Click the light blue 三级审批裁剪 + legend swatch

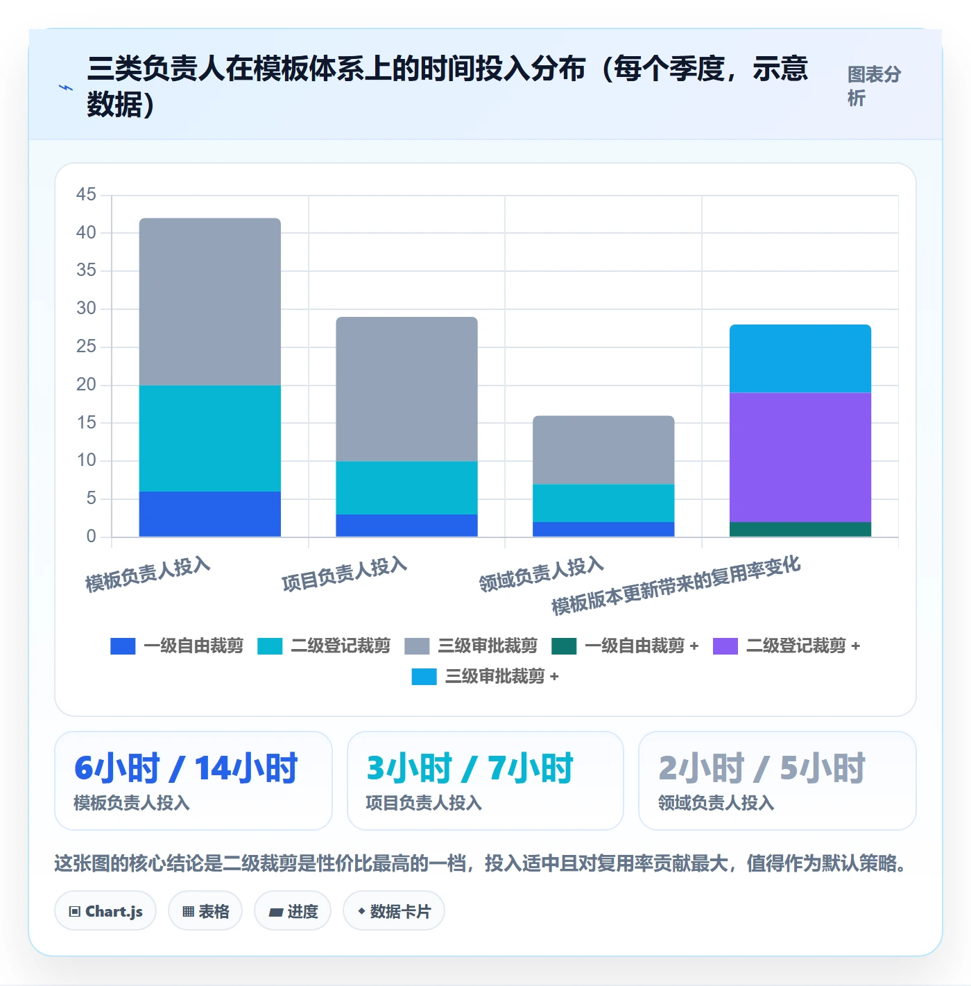click(x=424, y=677)
